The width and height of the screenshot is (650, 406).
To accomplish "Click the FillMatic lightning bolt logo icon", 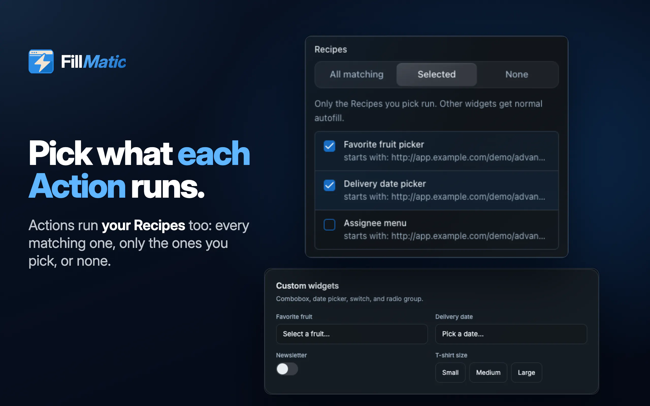I will [41, 61].
